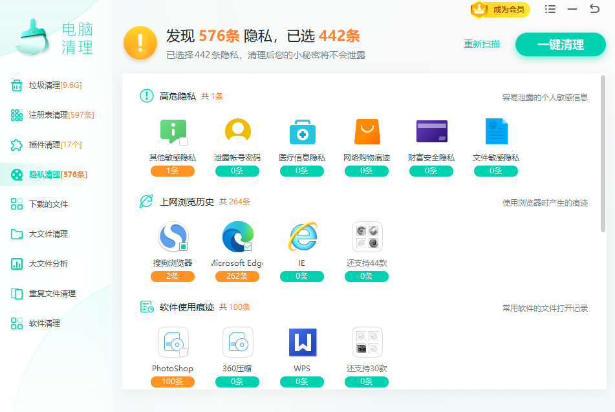
Task: Click the 泄露帐号密码 icon
Action: point(237,131)
